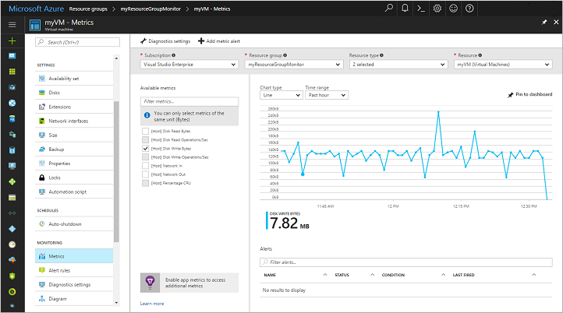Click the lightbulb app metrics icon
Image resolution: width=563 pixels, height=313 pixels.
click(150, 283)
